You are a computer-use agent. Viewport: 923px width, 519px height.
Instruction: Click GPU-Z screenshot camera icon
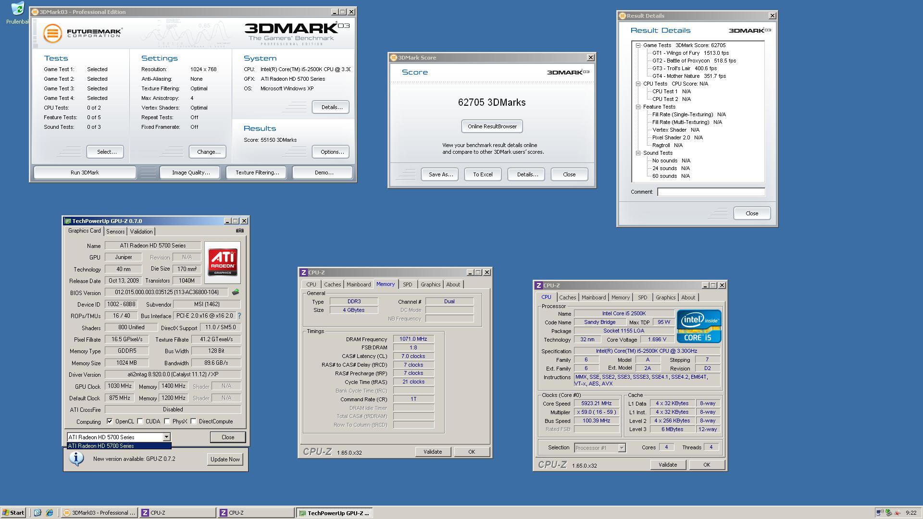pyautogui.click(x=239, y=231)
